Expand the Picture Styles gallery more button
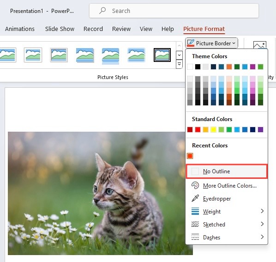Screen dimensions: 276x262 (x=179, y=64)
